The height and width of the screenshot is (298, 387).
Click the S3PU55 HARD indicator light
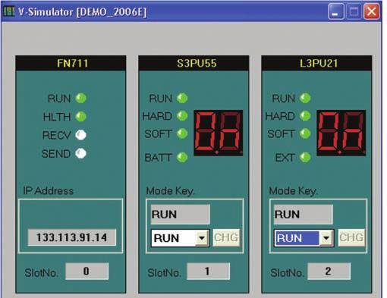182,116
